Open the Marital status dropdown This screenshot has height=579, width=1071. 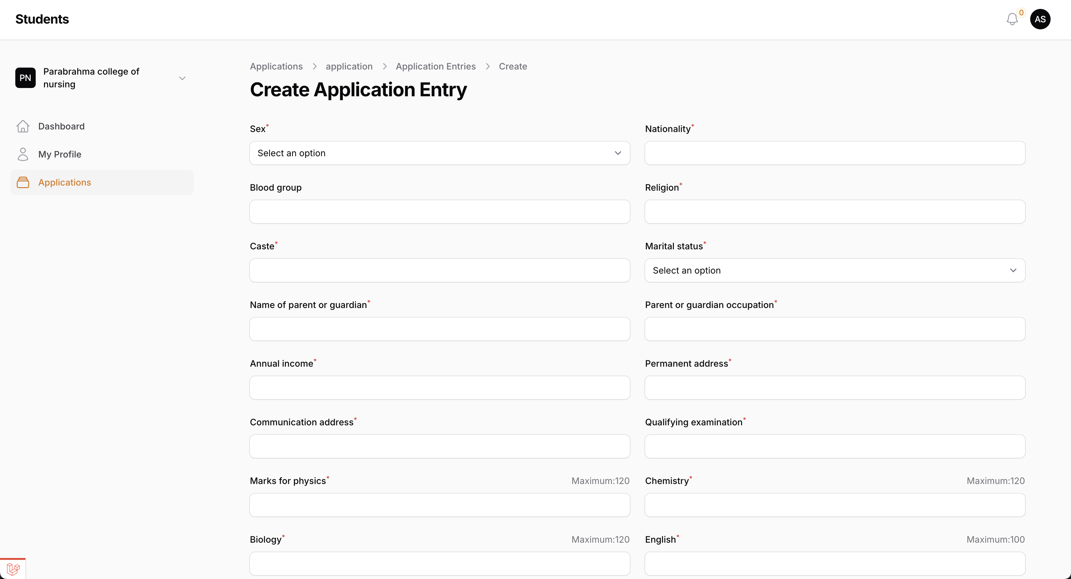[834, 270]
